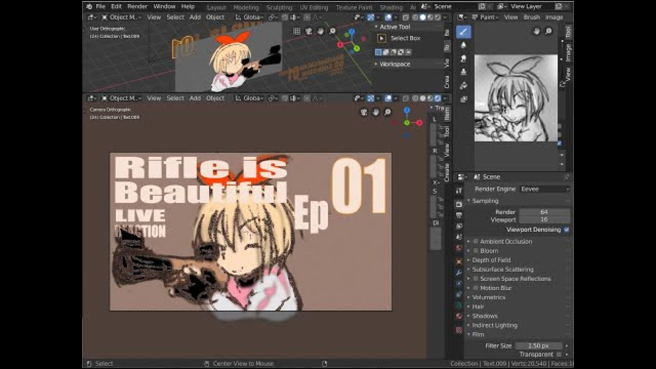Switch to the Modeling workspace tab
Screen dimensions: 656x369
tap(245, 7)
